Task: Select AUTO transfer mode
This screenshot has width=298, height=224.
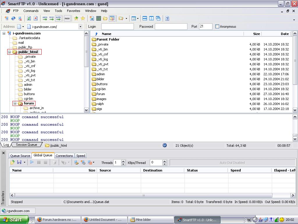Action: [58, 18]
